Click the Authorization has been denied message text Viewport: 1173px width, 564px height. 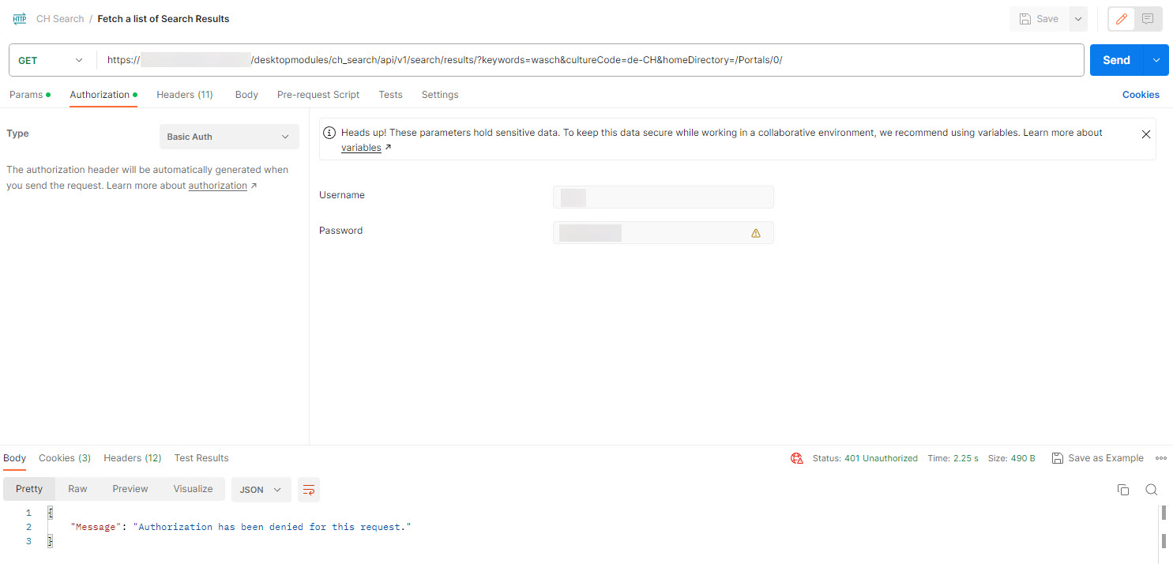coord(273,527)
